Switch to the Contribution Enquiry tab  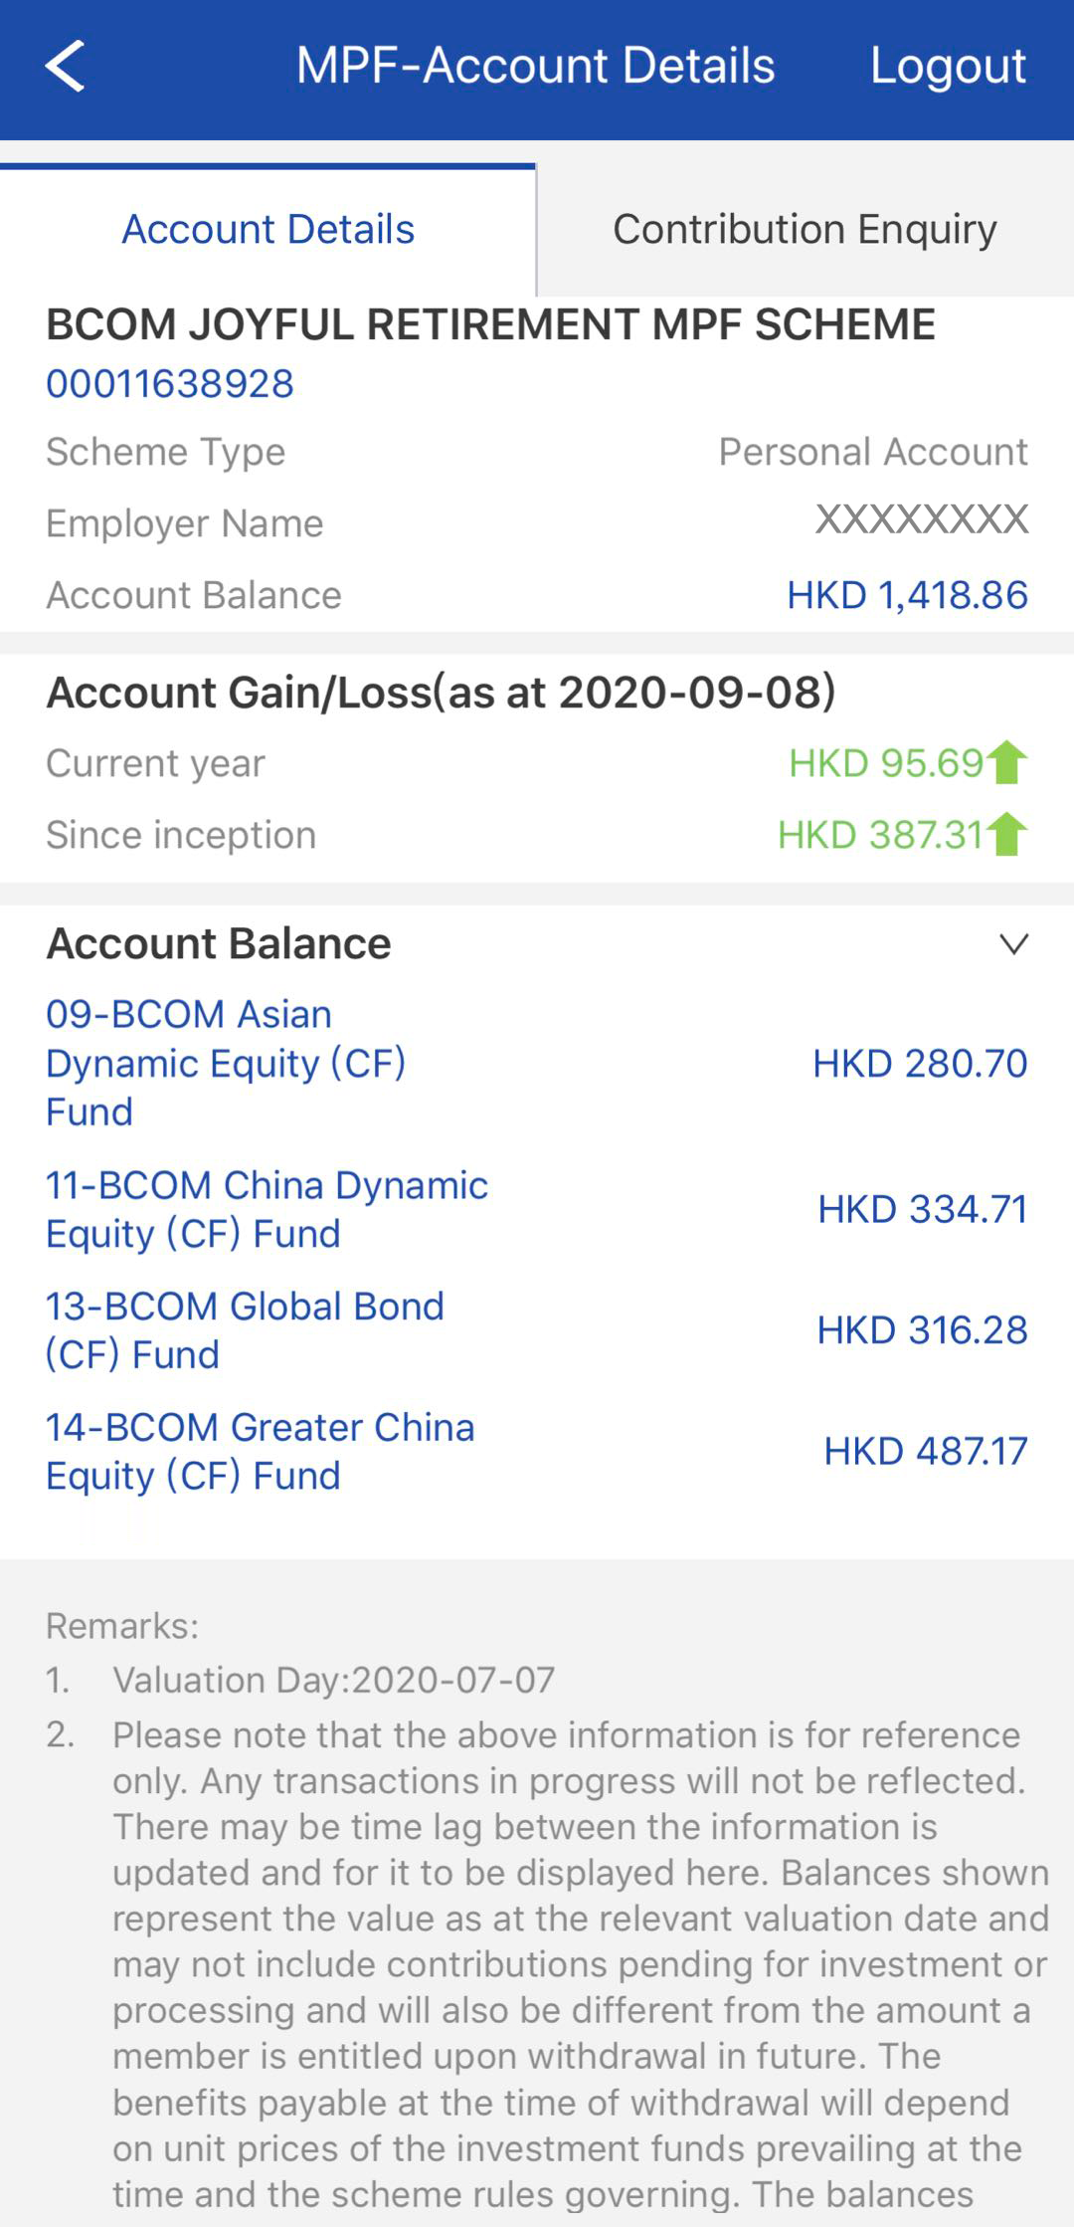[x=805, y=230]
